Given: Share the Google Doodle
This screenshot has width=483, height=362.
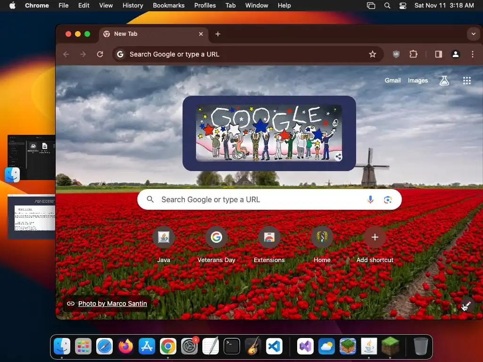Looking at the screenshot, I should (338, 156).
